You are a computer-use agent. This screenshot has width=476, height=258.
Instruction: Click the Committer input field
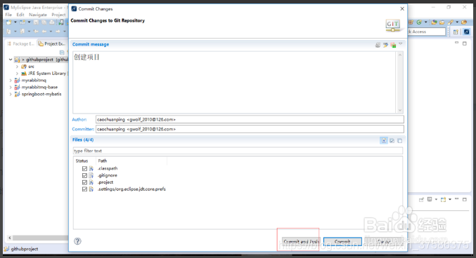tap(250, 129)
